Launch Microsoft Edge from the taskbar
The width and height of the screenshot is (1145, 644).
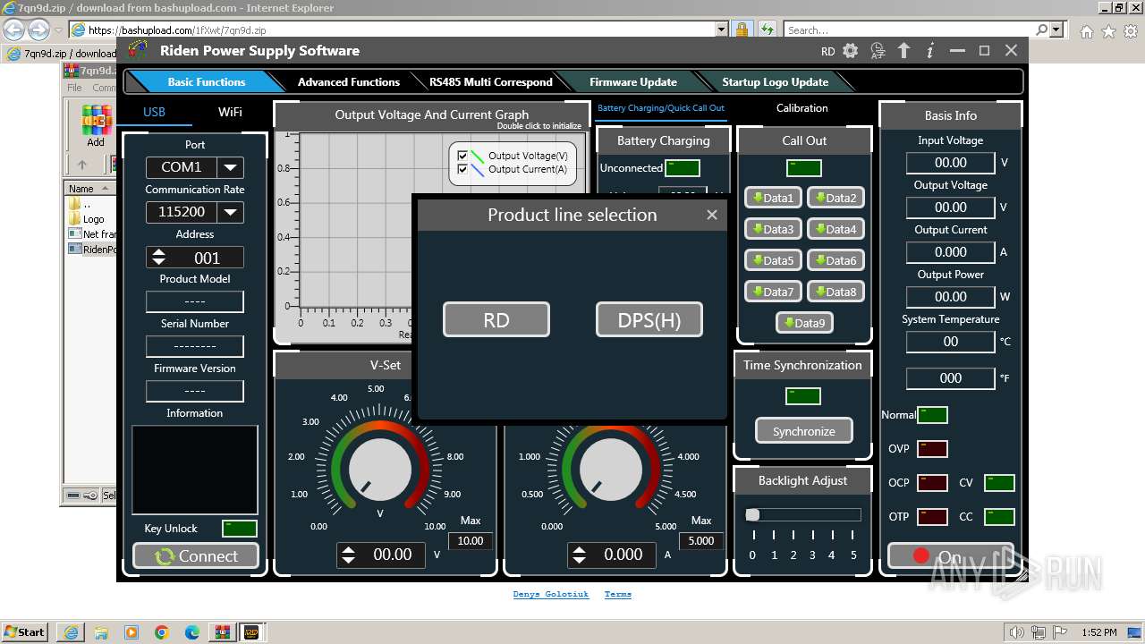click(191, 632)
